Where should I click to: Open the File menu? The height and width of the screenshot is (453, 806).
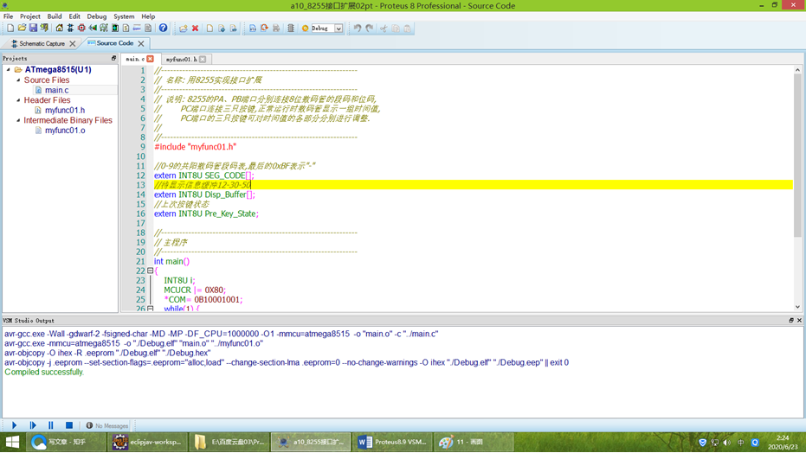9,16
